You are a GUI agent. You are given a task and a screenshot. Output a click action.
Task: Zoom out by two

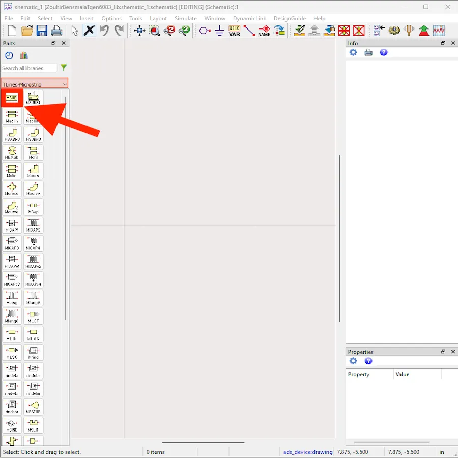pos(184,31)
